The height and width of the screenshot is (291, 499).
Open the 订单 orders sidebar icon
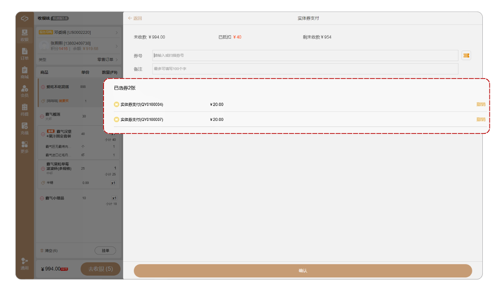coord(25,54)
